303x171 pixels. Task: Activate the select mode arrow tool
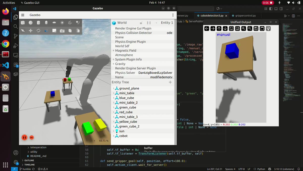click(x=23, y=31)
